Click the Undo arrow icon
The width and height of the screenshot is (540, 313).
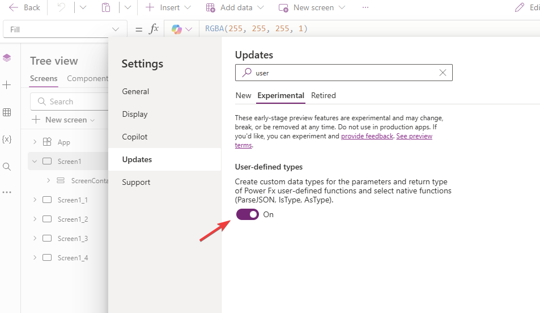coord(62,7)
